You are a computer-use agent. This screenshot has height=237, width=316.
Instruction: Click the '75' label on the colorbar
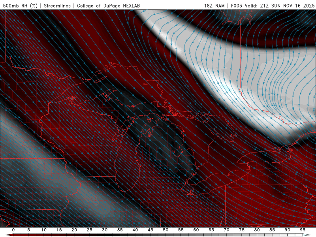click(x=242, y=230)
